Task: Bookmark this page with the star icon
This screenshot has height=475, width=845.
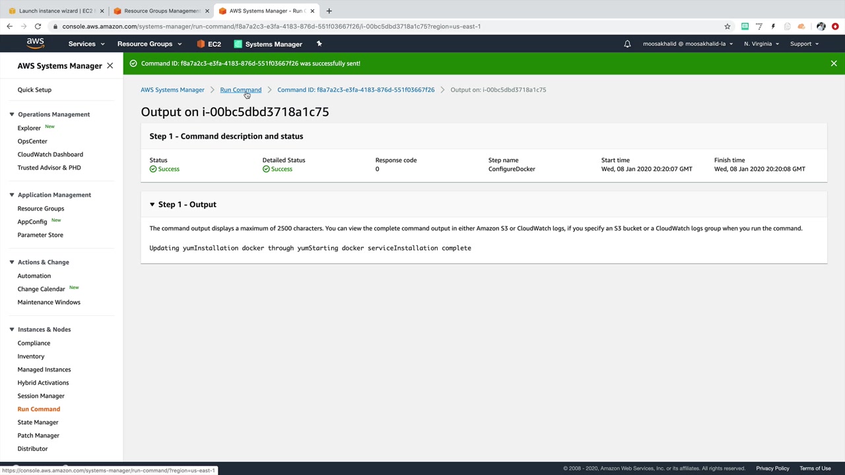Action: [727, 26]
